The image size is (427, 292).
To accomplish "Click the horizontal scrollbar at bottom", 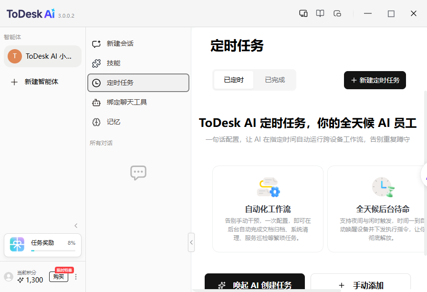I will pyautogui.click(x=267, y=291).
